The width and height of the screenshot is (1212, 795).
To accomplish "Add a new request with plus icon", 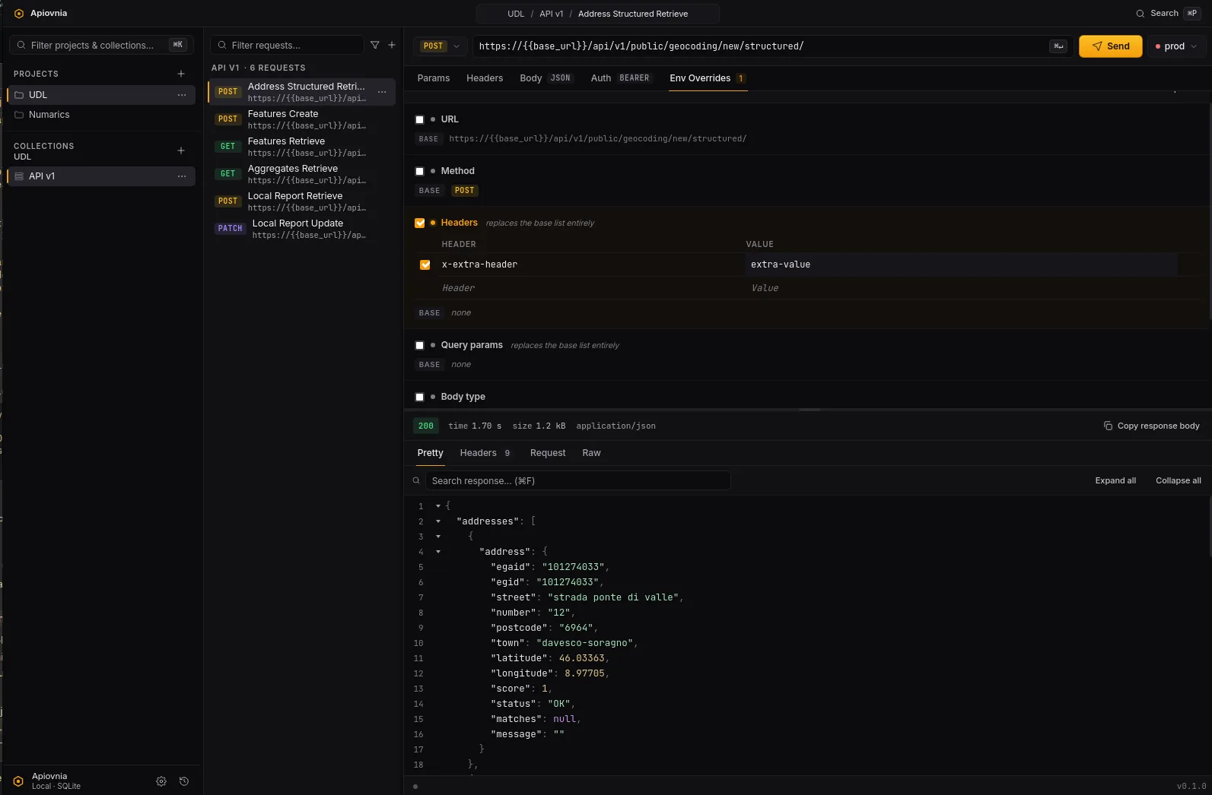I will [x=392, y=46].
